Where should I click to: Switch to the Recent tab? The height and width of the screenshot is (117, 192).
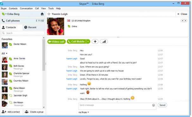point(34,27)
